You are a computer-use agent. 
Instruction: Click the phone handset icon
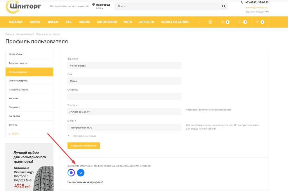coord(242,3)
